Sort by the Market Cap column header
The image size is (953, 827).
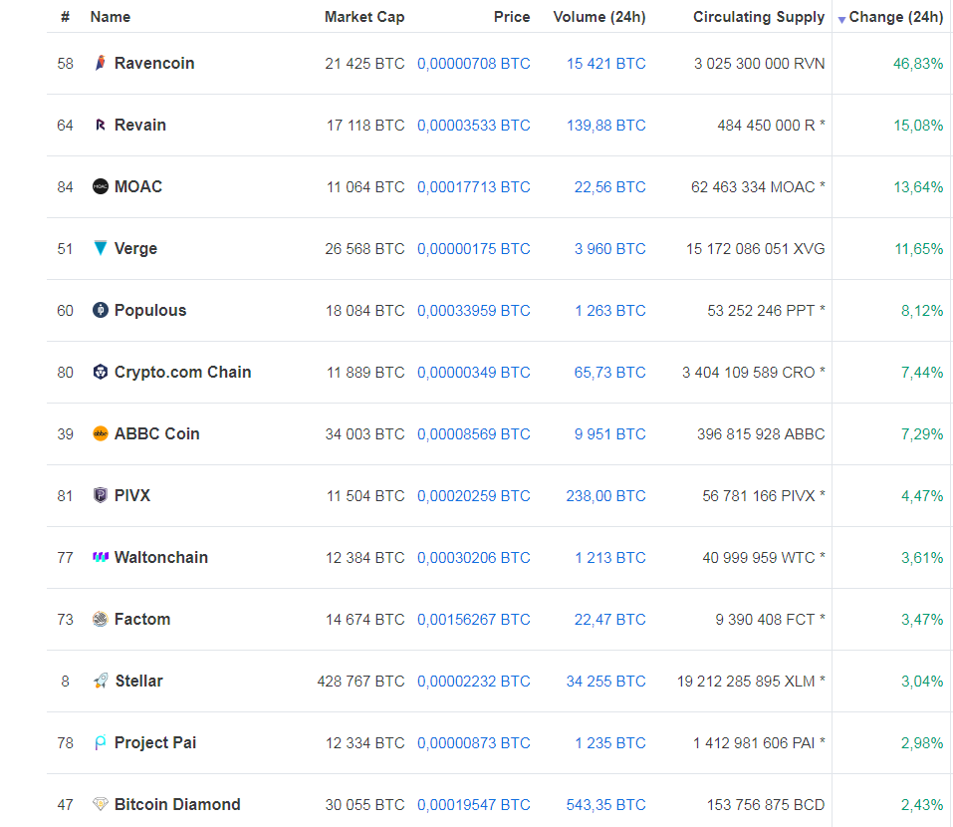364,17
